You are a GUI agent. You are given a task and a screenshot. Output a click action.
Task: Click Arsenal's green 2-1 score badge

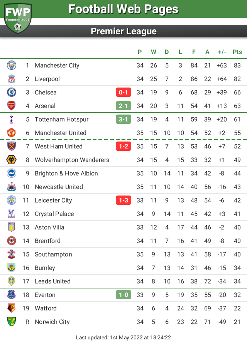click(x=123, y=106)
